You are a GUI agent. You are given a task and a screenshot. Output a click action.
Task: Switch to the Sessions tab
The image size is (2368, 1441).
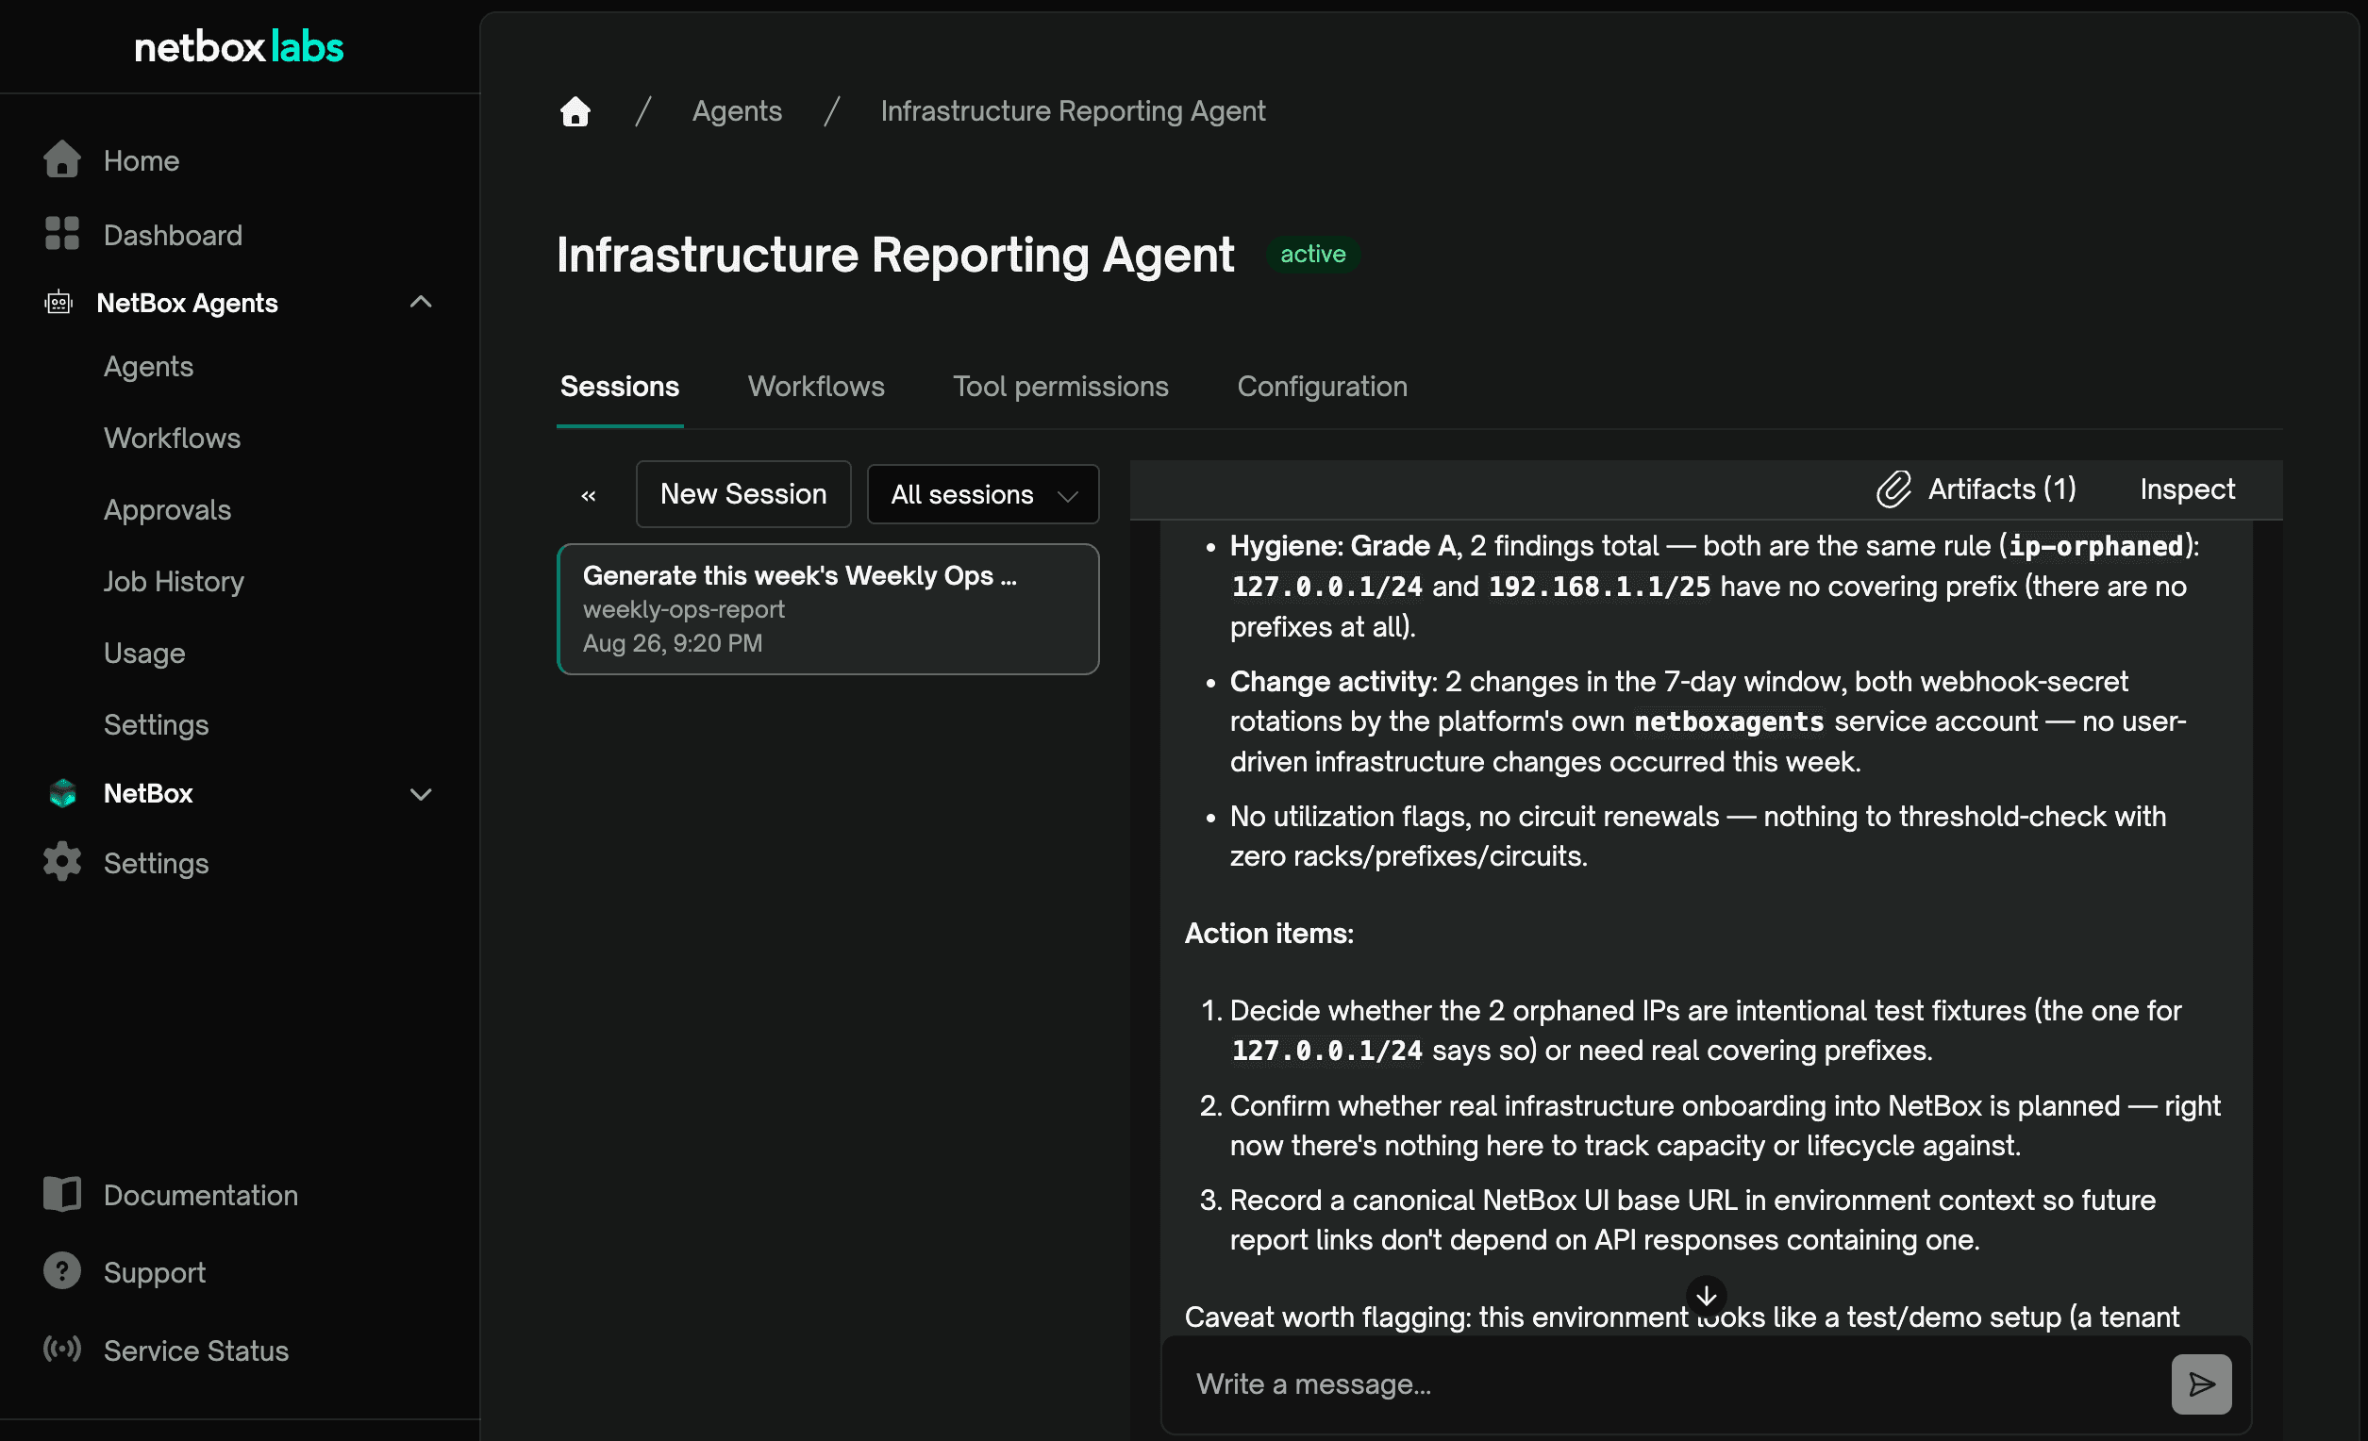click(620, 387)
